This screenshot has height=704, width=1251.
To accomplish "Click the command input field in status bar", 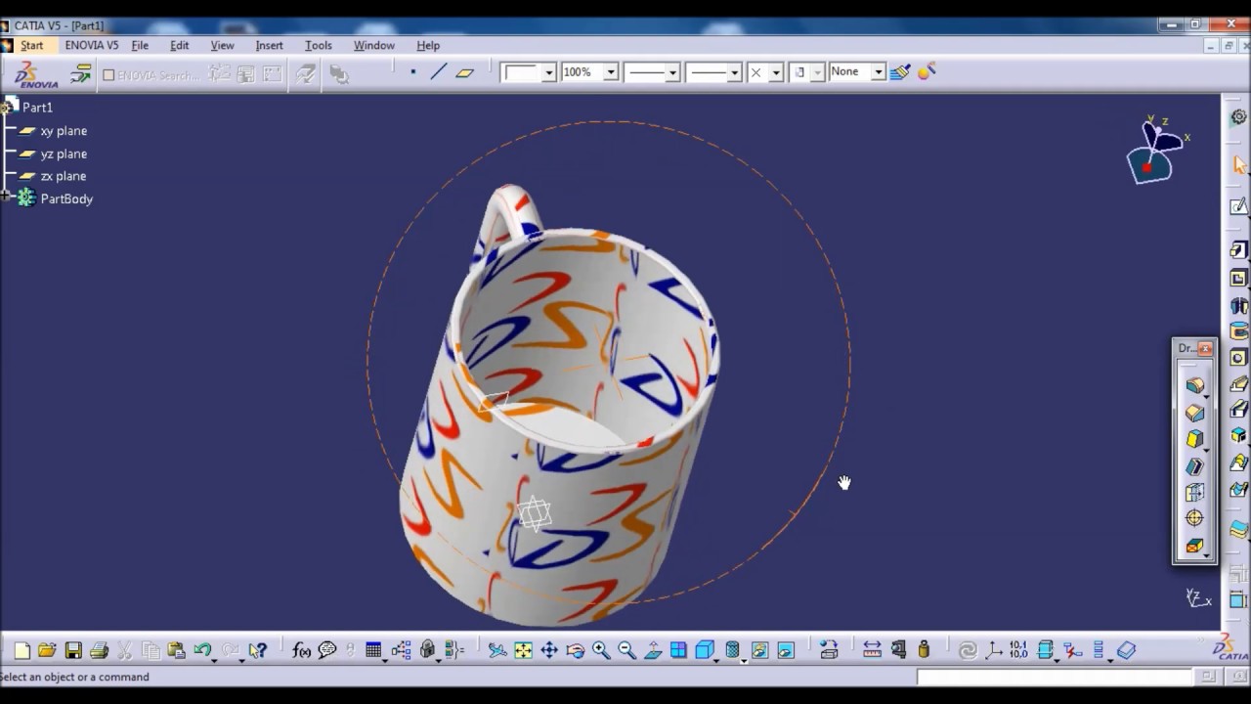I will pyautogui.click(x=1055, y=677).
